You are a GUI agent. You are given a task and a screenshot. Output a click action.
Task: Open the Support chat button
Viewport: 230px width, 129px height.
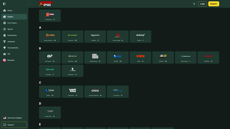coord(14,125)
